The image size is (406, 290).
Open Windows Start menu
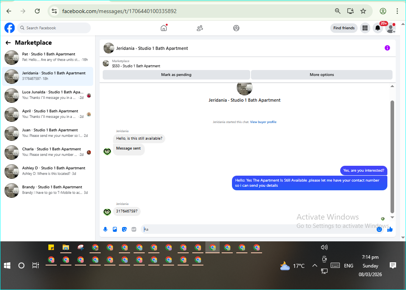(x=7, y=265)
